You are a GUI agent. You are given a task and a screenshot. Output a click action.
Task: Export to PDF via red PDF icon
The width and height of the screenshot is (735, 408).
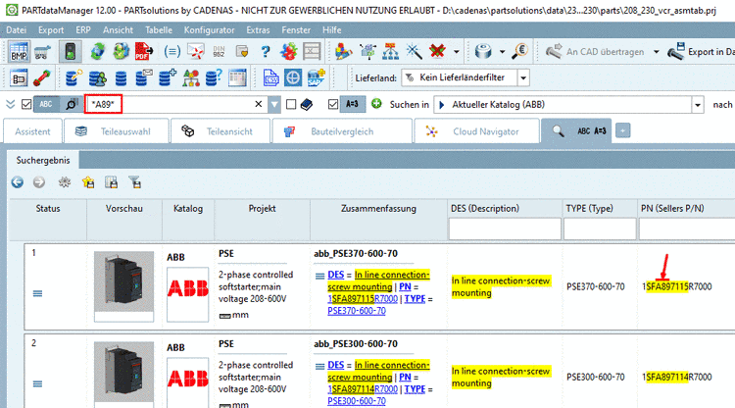(144, 52)
